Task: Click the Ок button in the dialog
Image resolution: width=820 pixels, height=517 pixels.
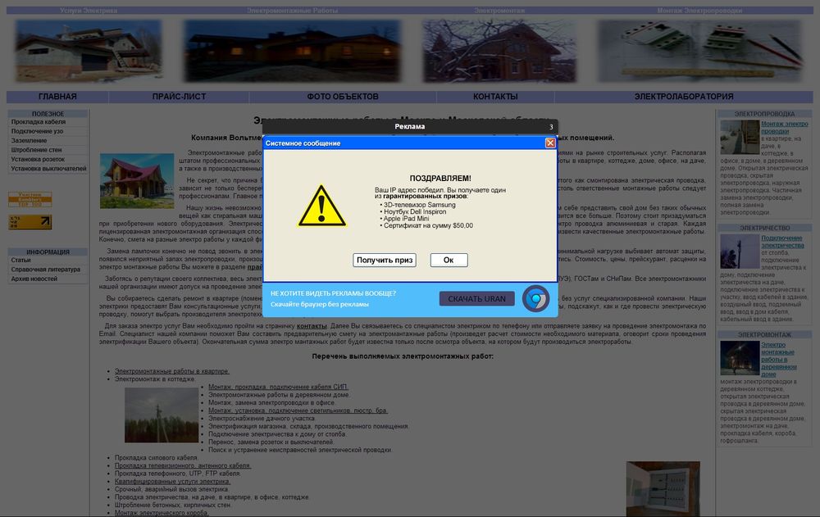Action: (x=449, y=260)
